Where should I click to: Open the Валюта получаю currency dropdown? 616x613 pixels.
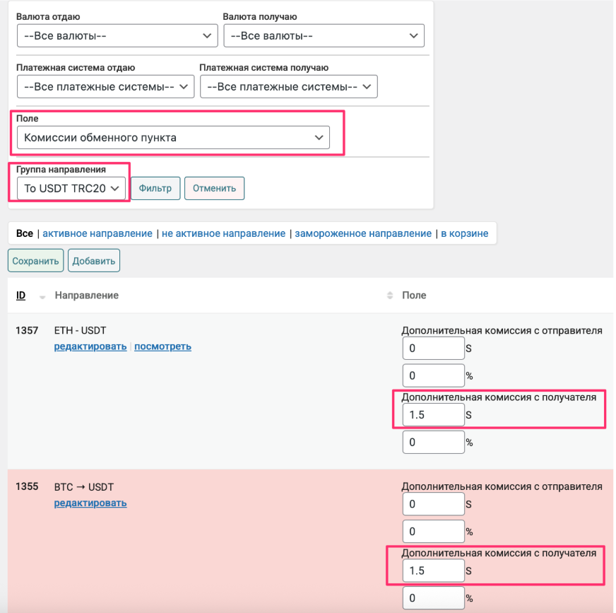click(324, 35)
